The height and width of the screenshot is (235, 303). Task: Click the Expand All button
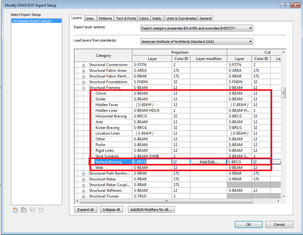pyautogui.click(x=85, y=210)
